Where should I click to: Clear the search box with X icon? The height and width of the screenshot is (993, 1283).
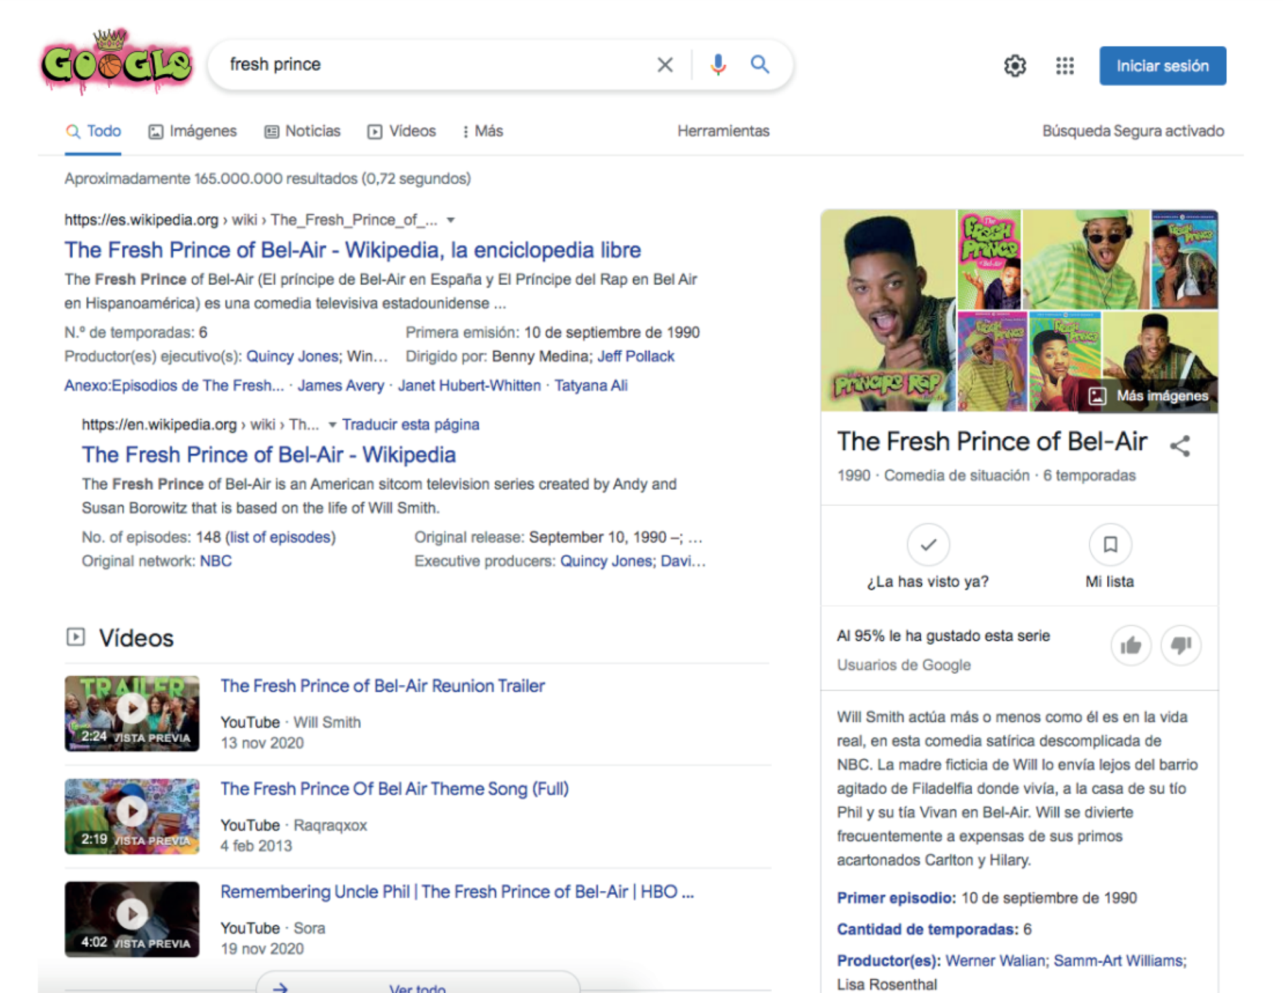point(665,65)
